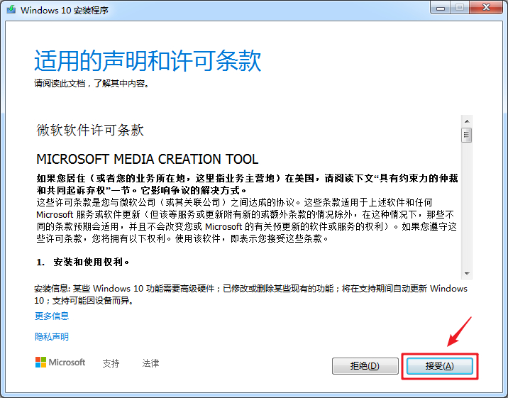Click the 支持 link in the footer

[111, 363]
